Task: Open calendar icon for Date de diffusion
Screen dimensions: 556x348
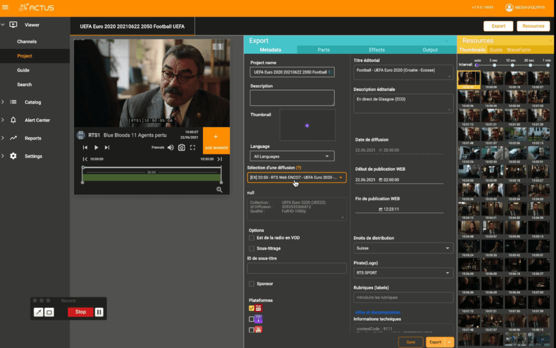Action: click(380, 150)
